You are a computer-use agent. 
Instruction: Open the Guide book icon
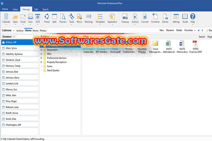[185, 16]
